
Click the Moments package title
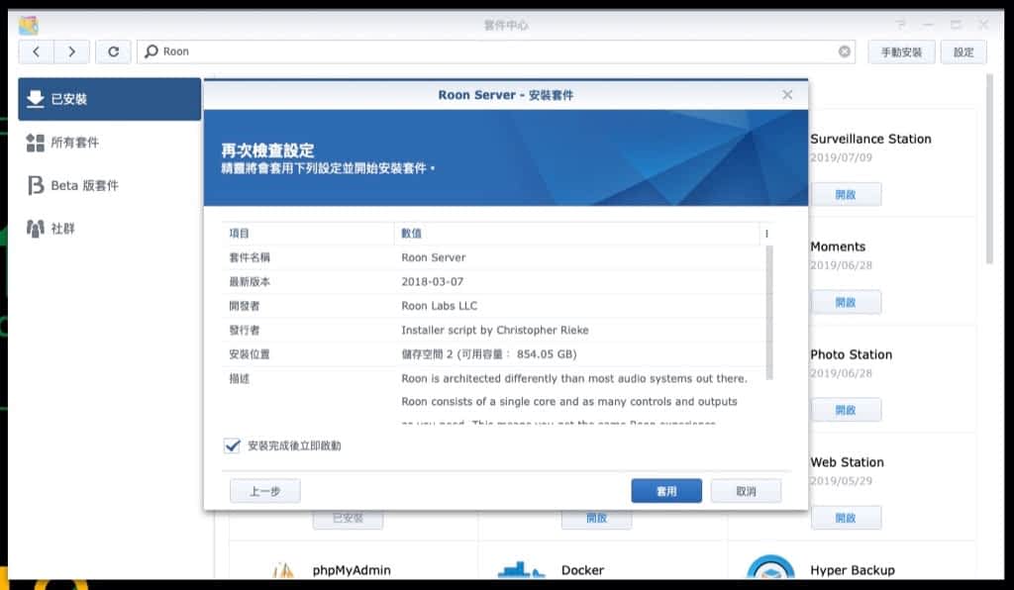point(838,246)
